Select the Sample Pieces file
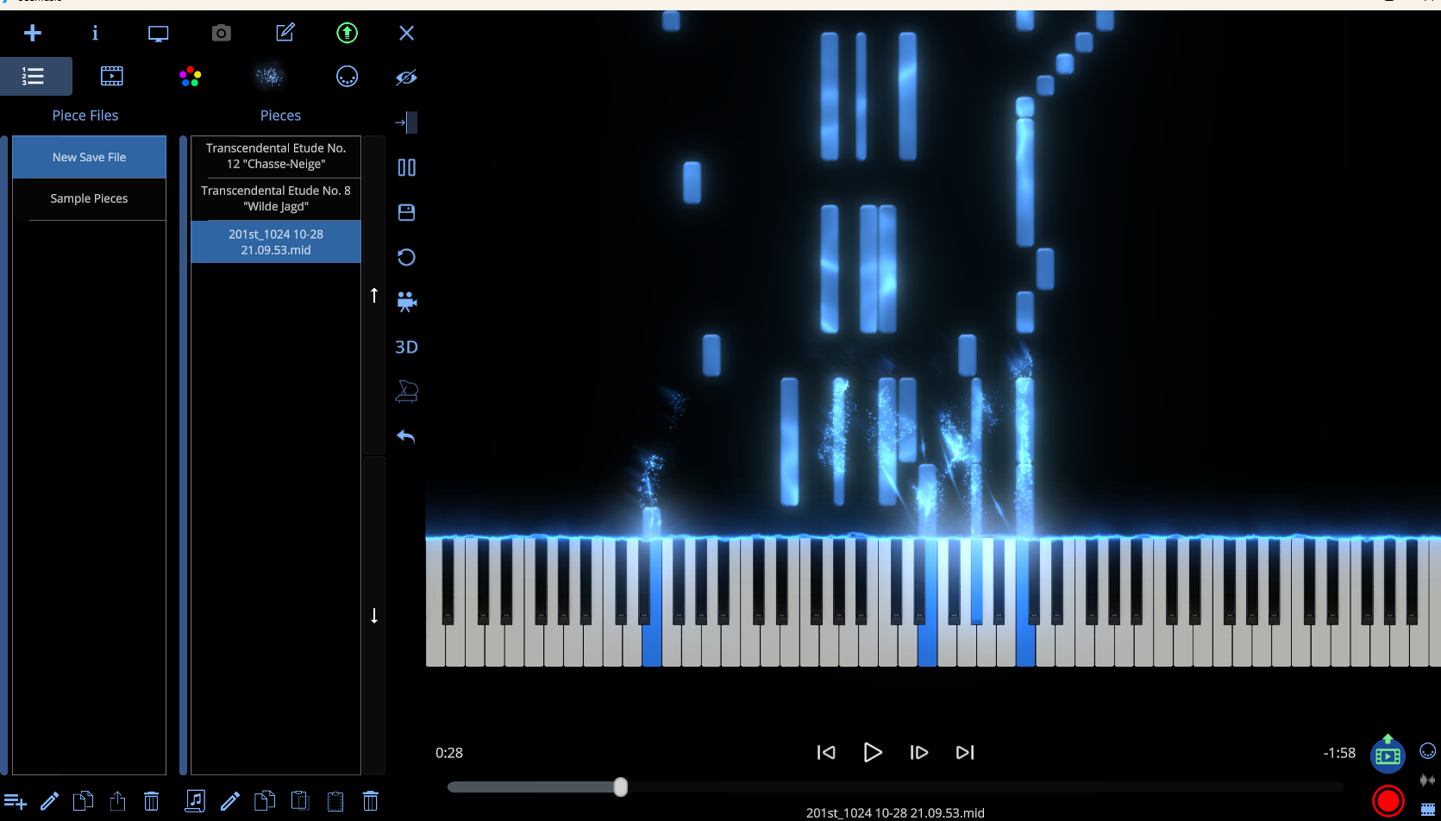The height and width of the screenshot is (821, 1441). point(89,198)
